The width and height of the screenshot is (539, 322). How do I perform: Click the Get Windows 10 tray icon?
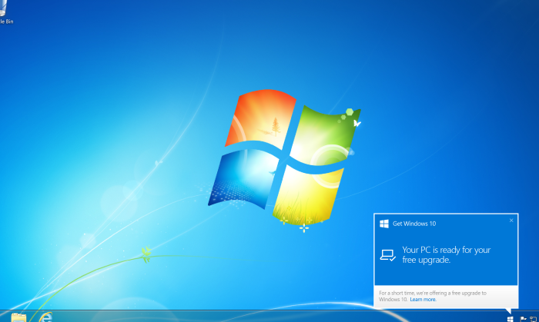[510, 319]
